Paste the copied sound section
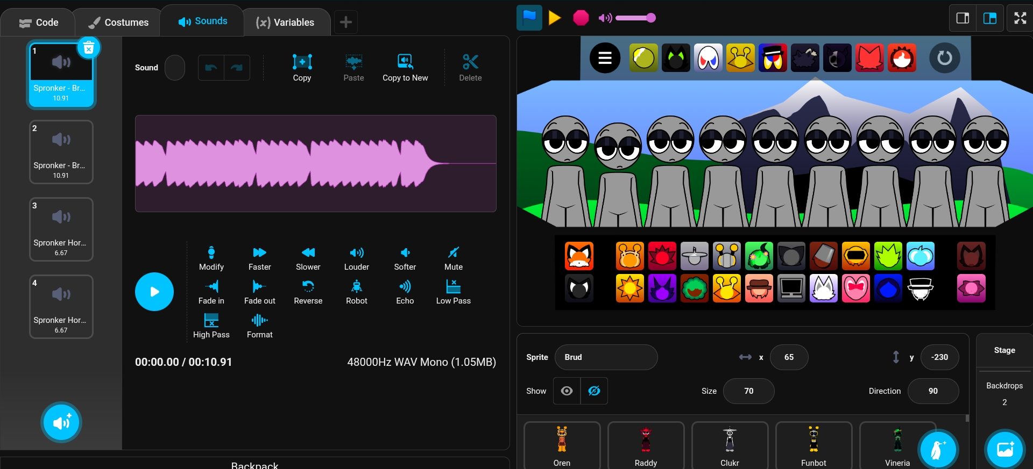Screen dimensions: 1033x469 pos(353,68)
